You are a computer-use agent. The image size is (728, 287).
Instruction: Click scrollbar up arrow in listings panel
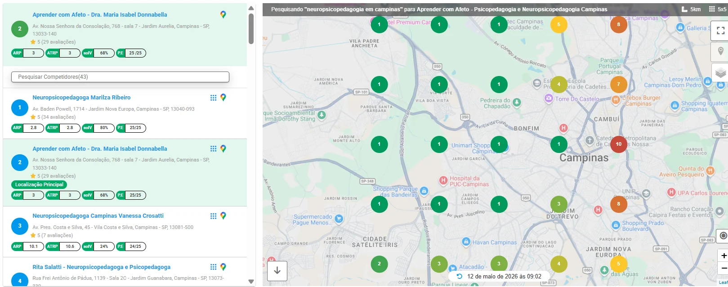pyautogui.click(x=251, y=8)
